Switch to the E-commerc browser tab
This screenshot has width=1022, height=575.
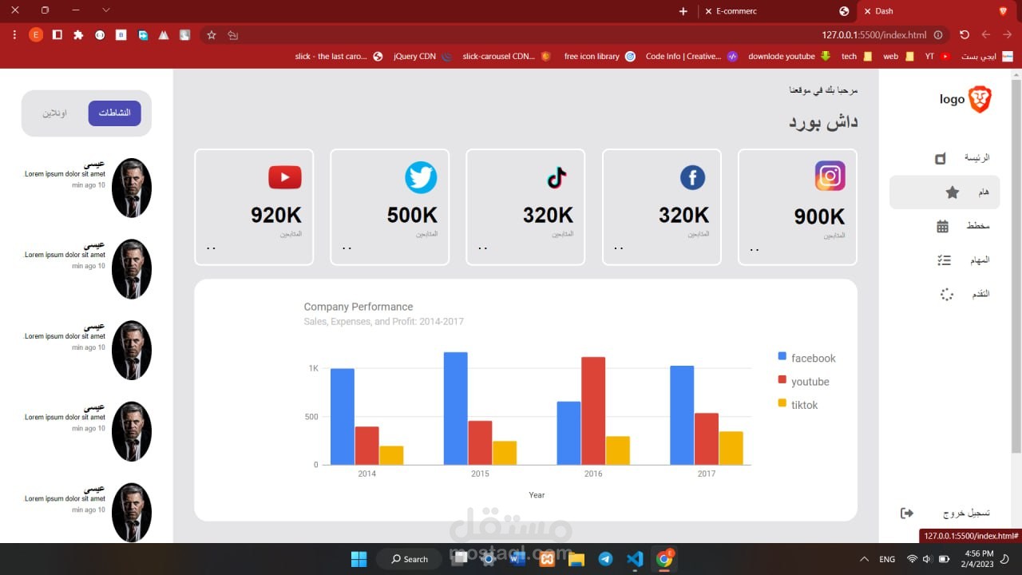click(x=776, y=11)
